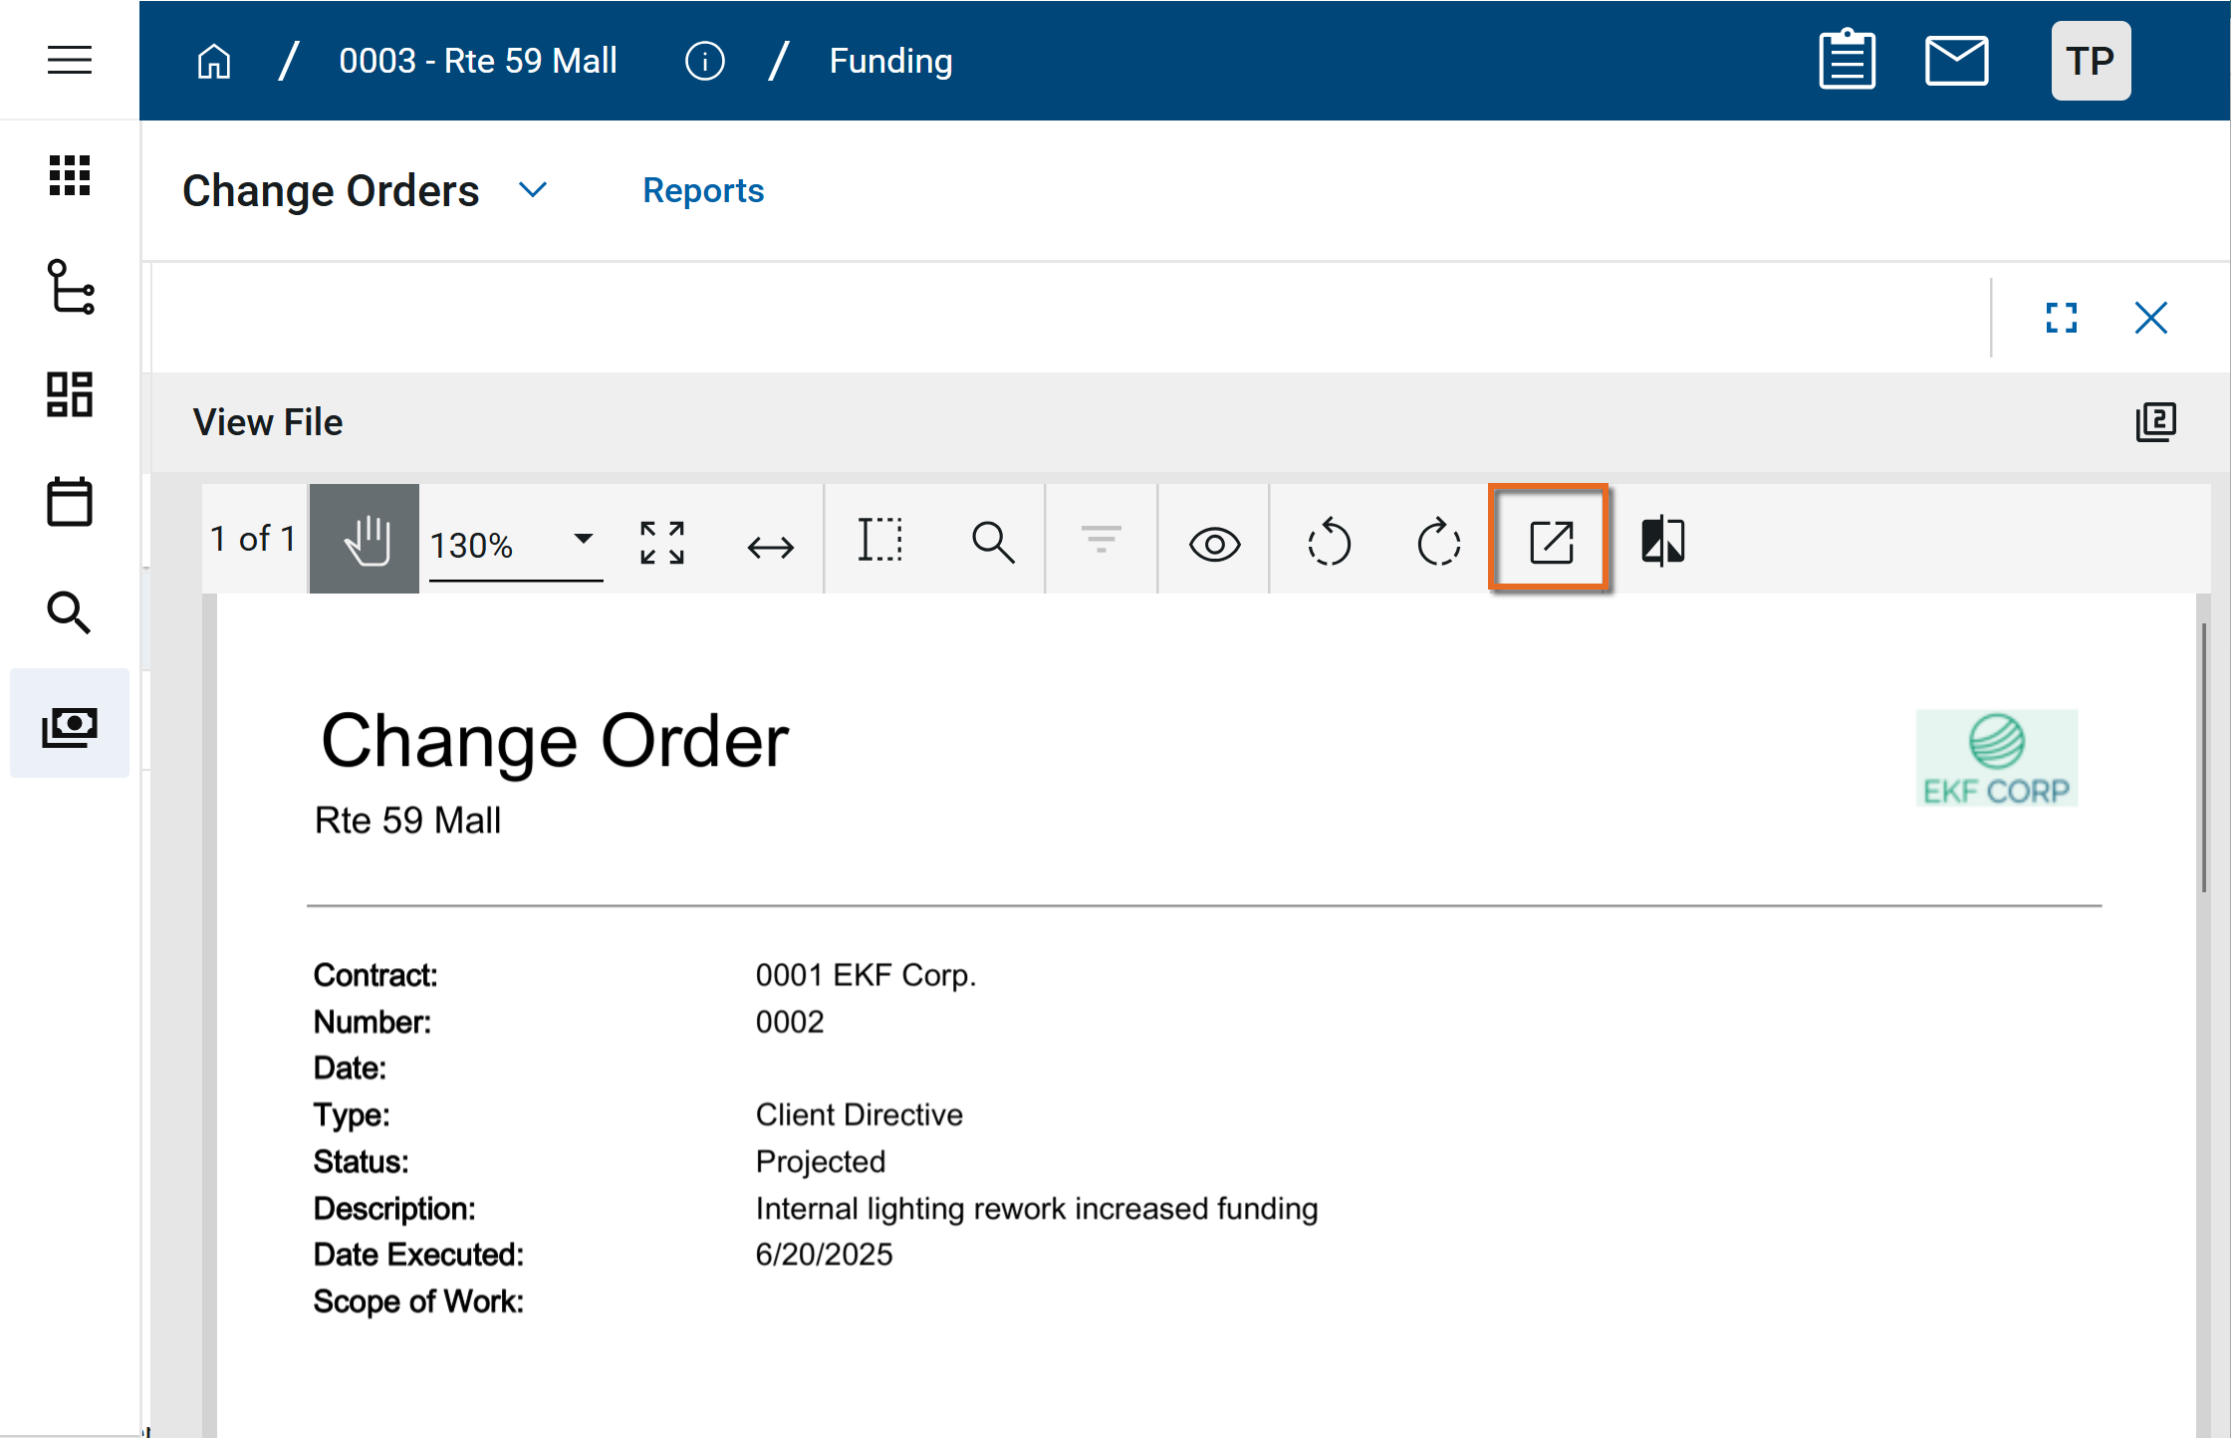
Task: Click the 0003 - Rte 59 Mall breadcrumb
Action: (478, 61)
